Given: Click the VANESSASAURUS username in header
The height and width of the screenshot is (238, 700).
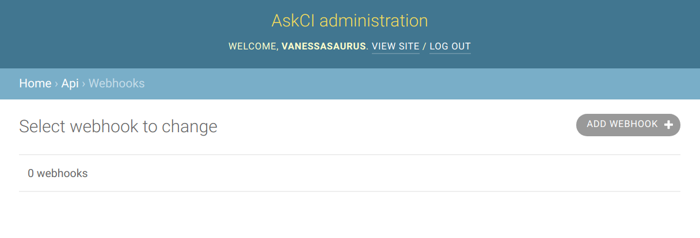Looking at the screenshot, I should coord(324,47).
